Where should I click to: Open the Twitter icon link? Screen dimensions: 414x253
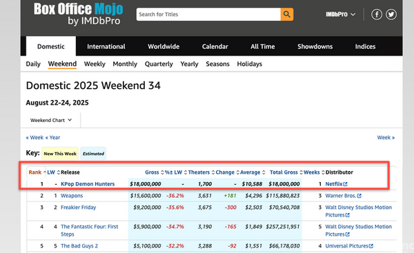tap(391, 14)
